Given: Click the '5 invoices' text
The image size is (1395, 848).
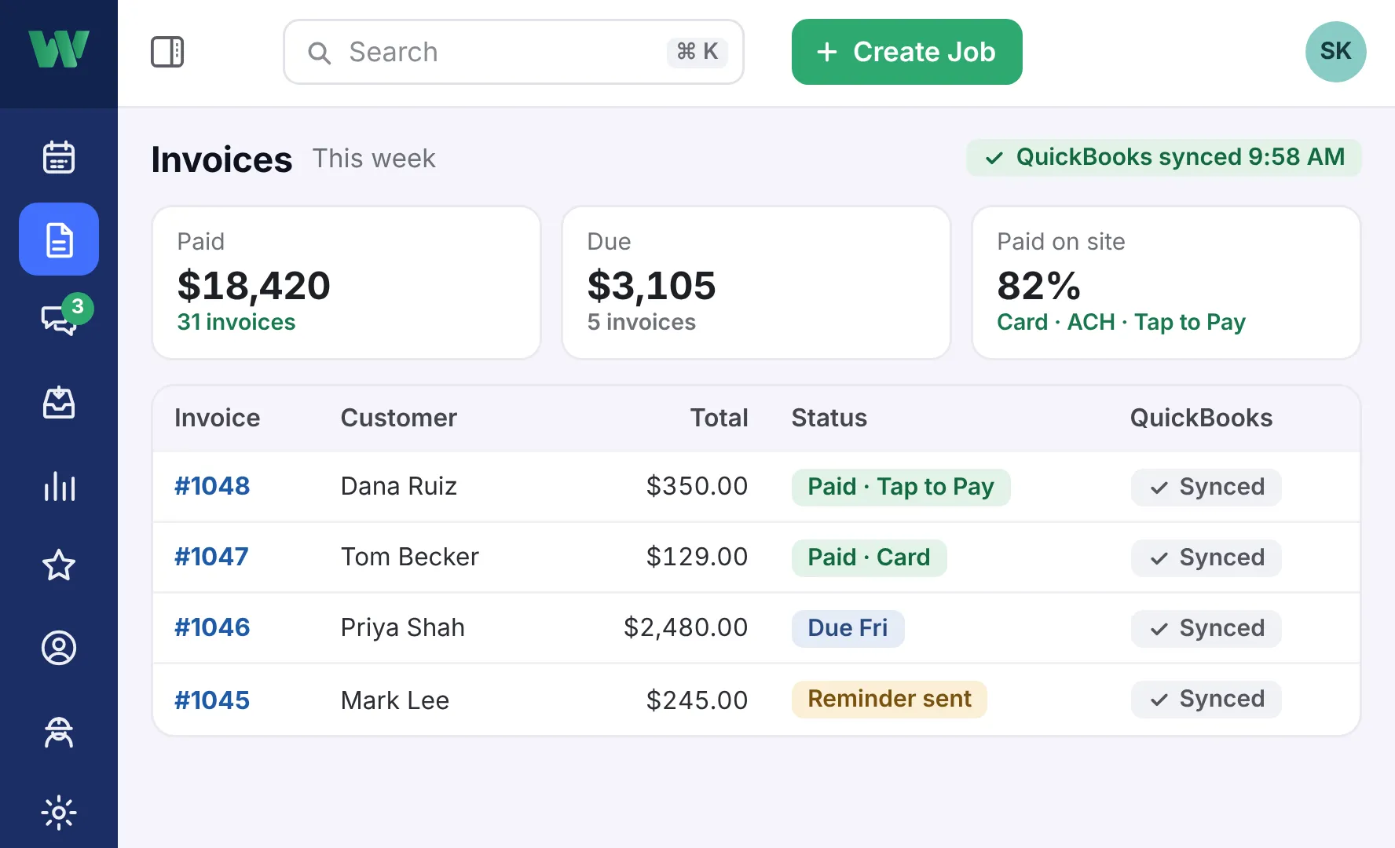Looking at the screenshot, I should [642, 322].
